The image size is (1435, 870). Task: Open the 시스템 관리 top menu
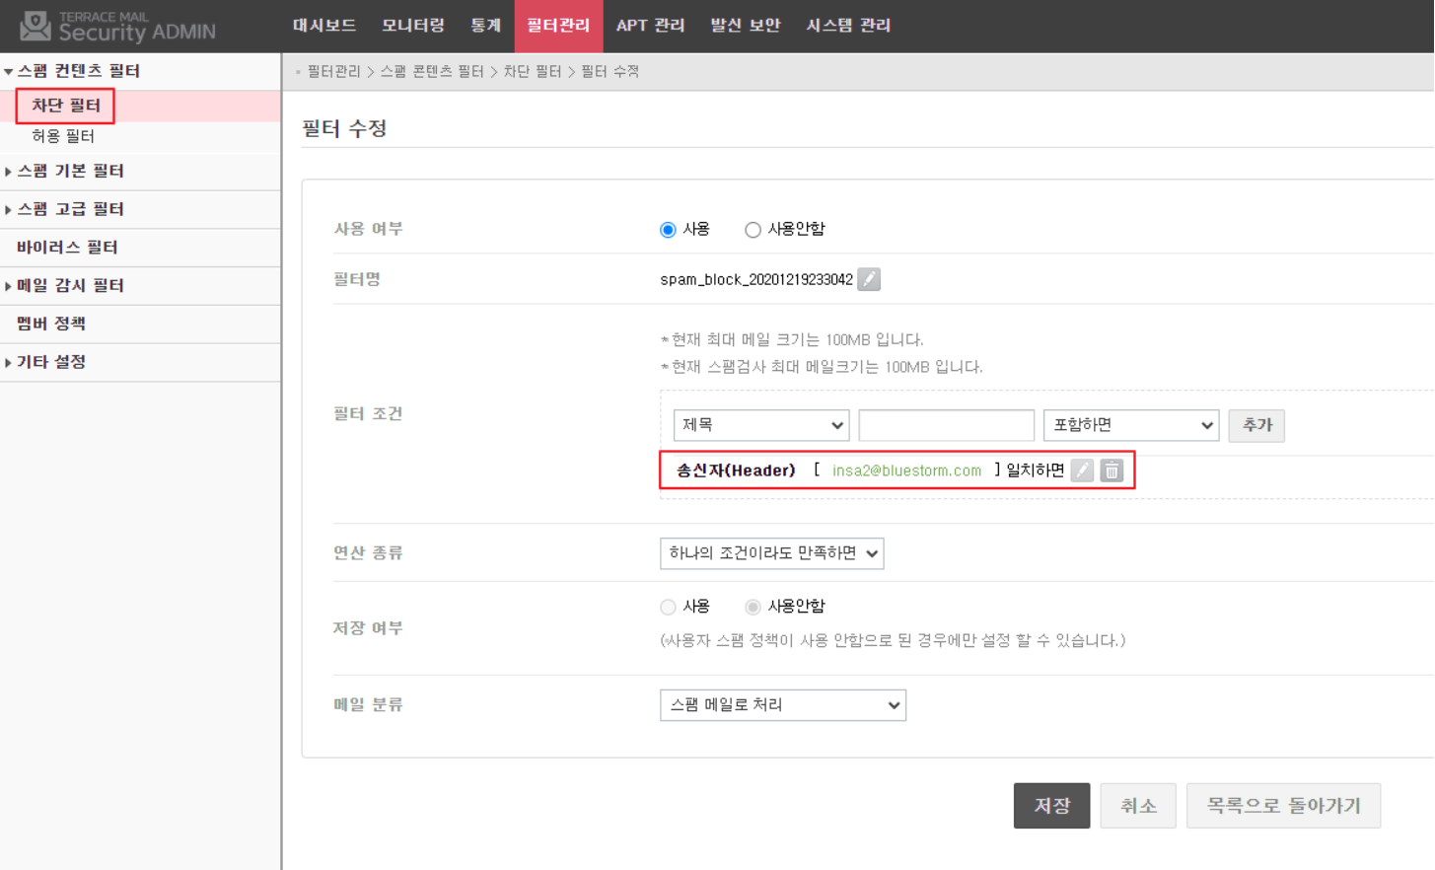[848, 26]
